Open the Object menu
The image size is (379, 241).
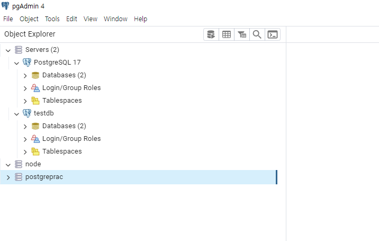pyautogui.click(x=29, y=19)
